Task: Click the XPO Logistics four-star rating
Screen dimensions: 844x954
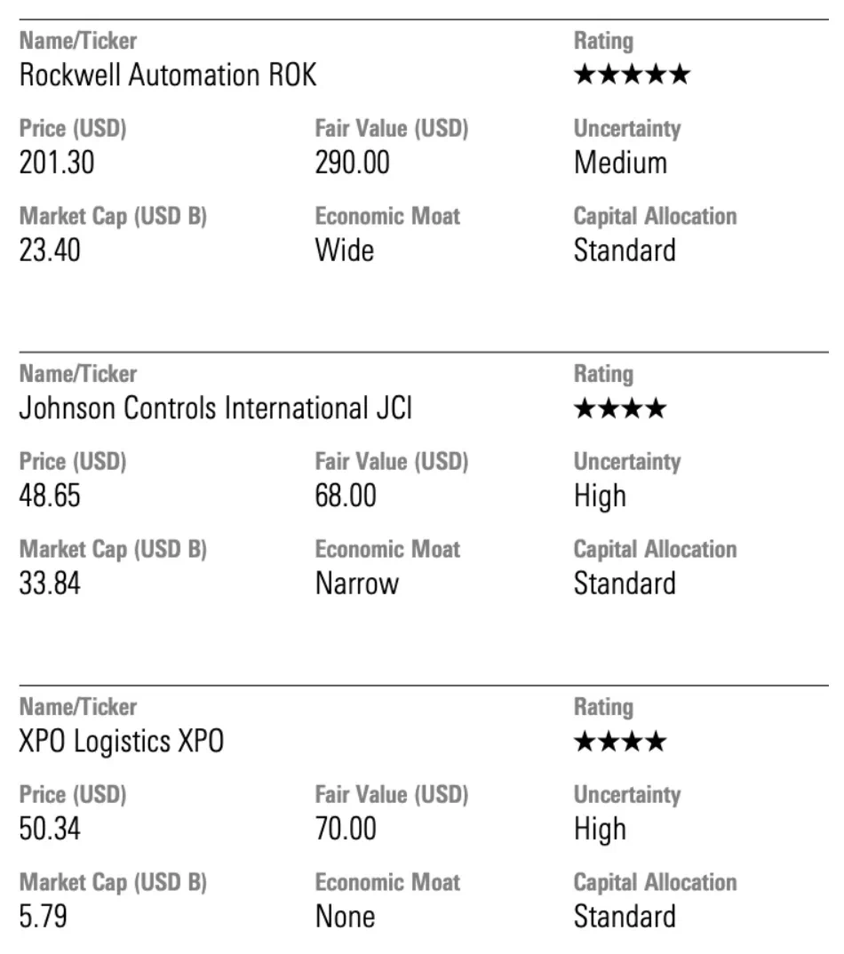Action: pos(620,741)
